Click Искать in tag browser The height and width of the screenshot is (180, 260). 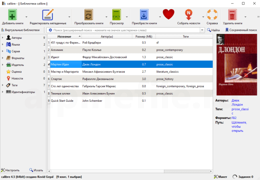click(x=36, y=170)
